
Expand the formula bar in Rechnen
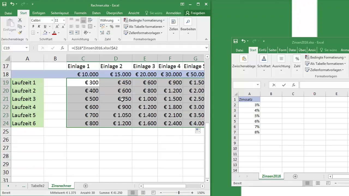[206, 48]
